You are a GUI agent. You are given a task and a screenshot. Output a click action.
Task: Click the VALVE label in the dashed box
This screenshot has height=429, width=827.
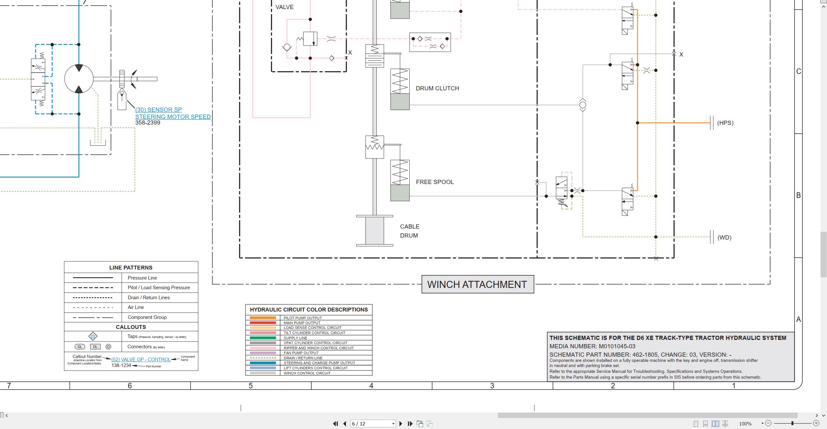284,7
